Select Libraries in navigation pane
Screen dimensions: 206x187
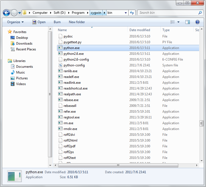coord(19,61)
